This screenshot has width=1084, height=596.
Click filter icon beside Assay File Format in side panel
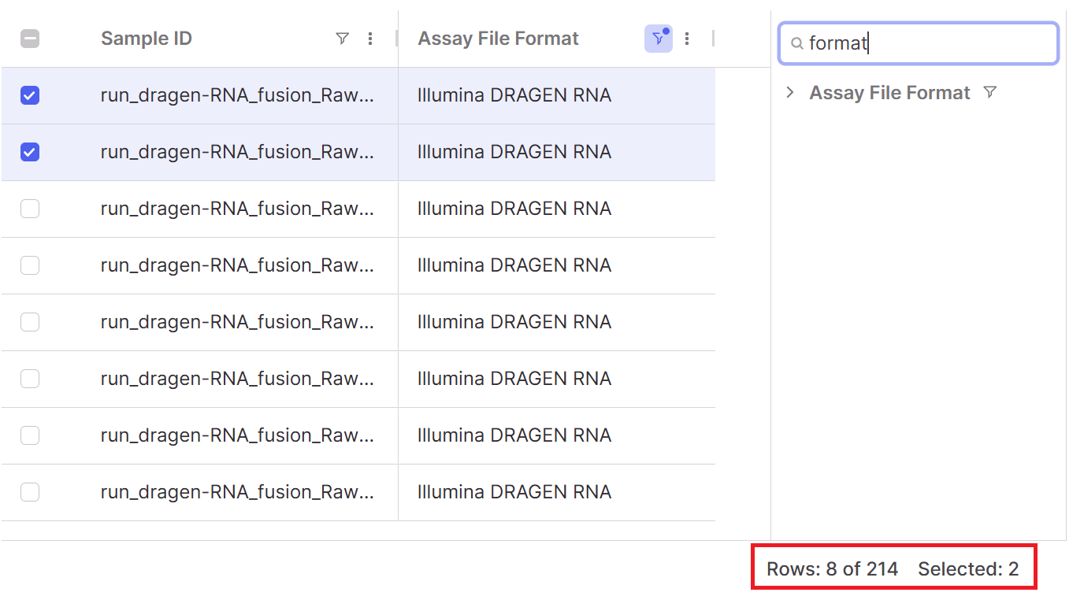(x=990, y=93)
